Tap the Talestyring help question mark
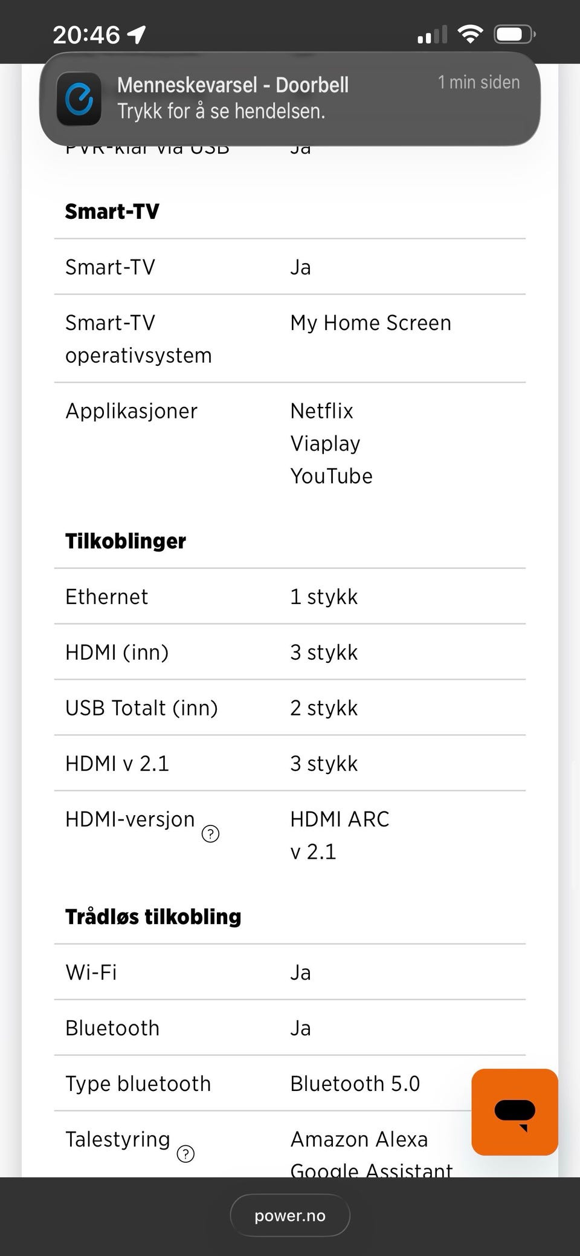 click(x=185, y=1154)
